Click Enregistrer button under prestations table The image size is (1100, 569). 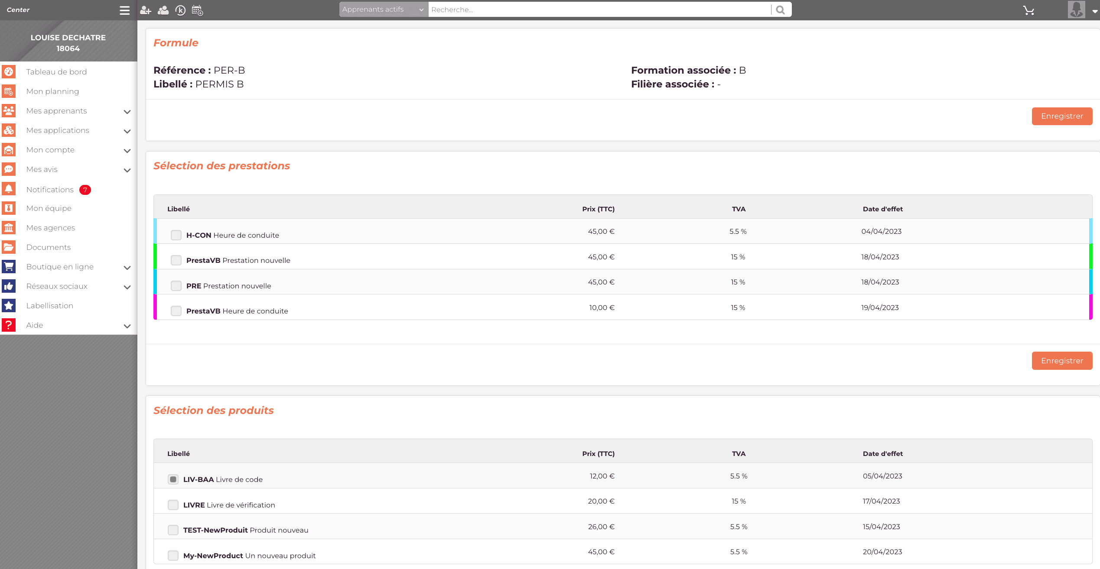[x=1061, y=361]
